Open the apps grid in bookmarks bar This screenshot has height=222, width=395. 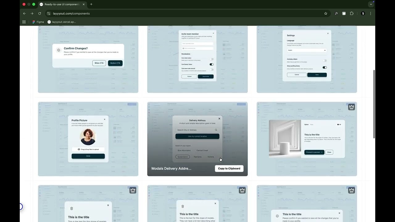click(x=24, y=22)
